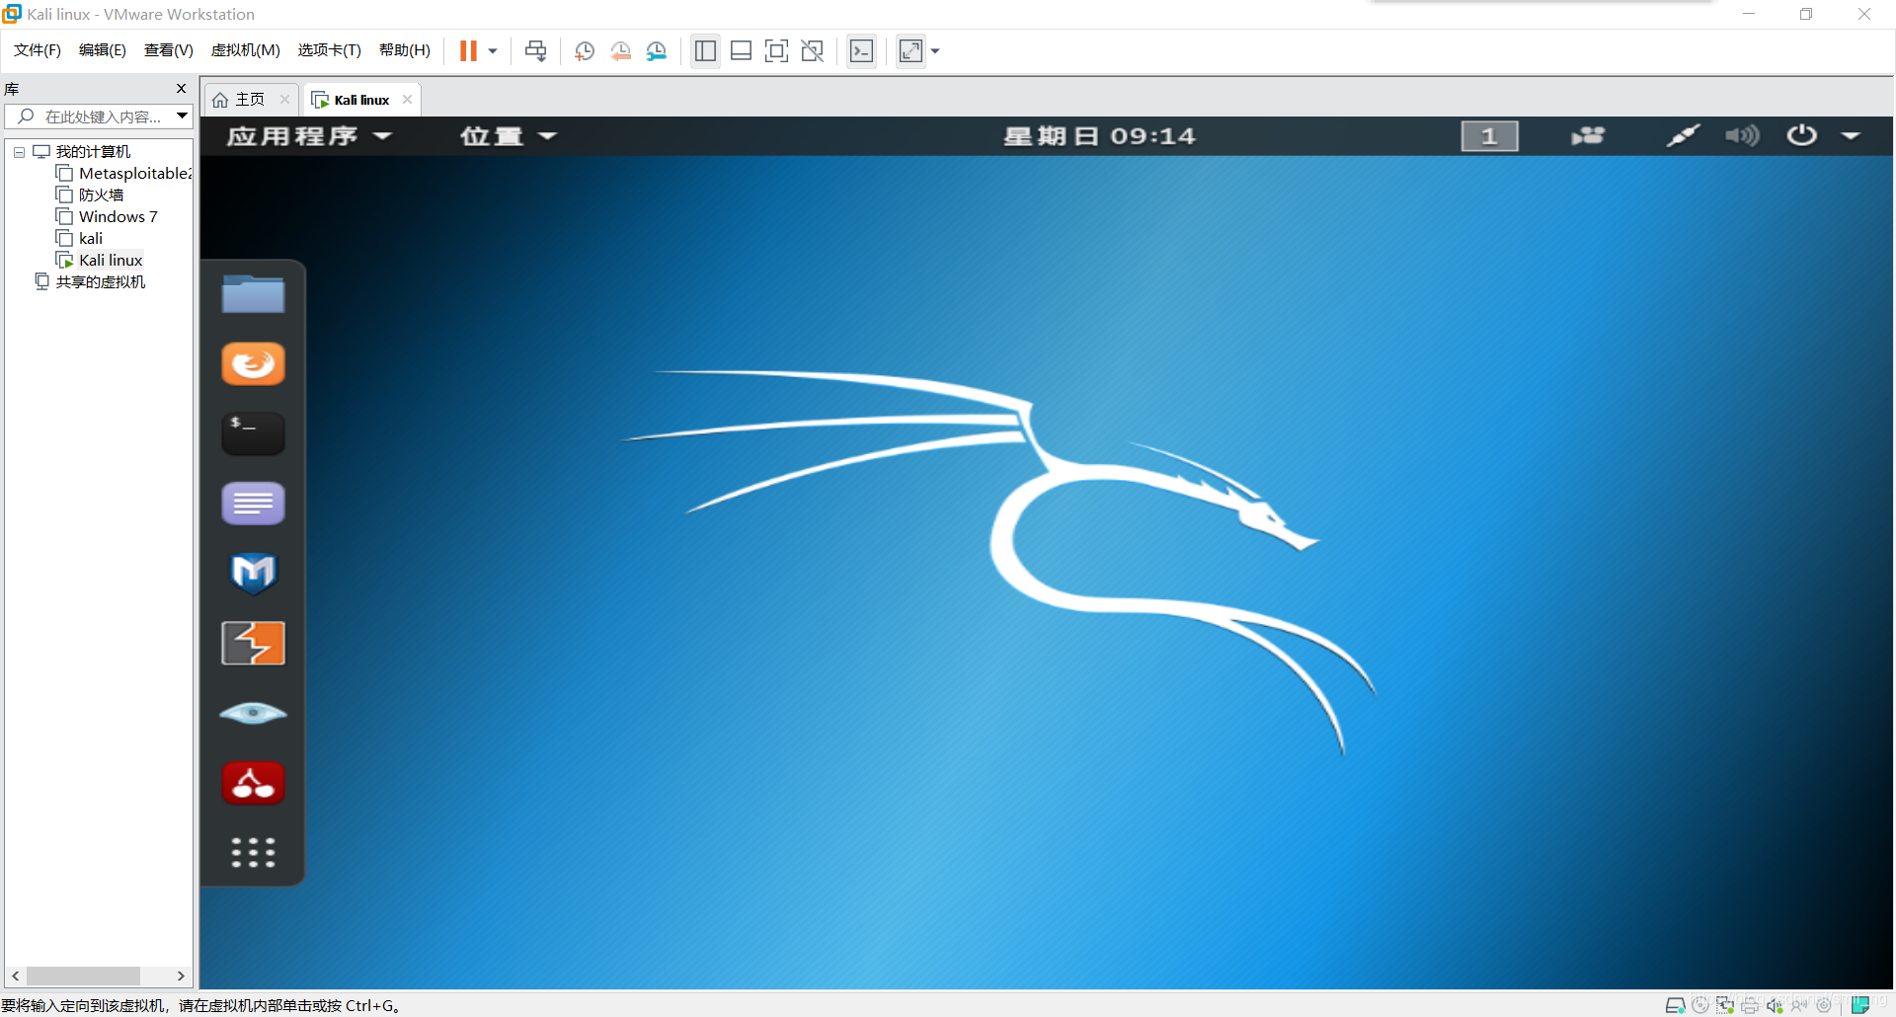Open the suspend button dropdown arrow
The image size is (1896, 1017).
tap(490, 50)
